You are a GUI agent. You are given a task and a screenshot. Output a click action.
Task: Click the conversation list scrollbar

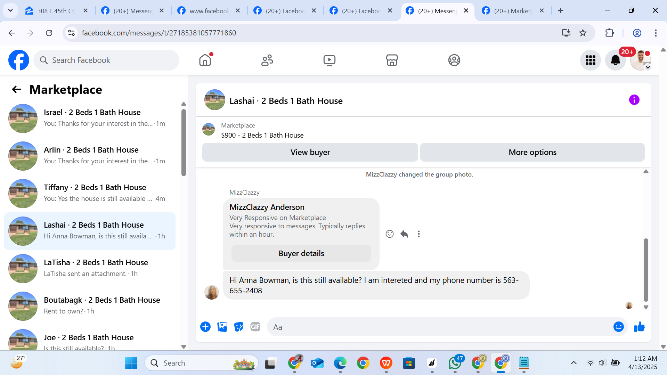click(184, 142)
